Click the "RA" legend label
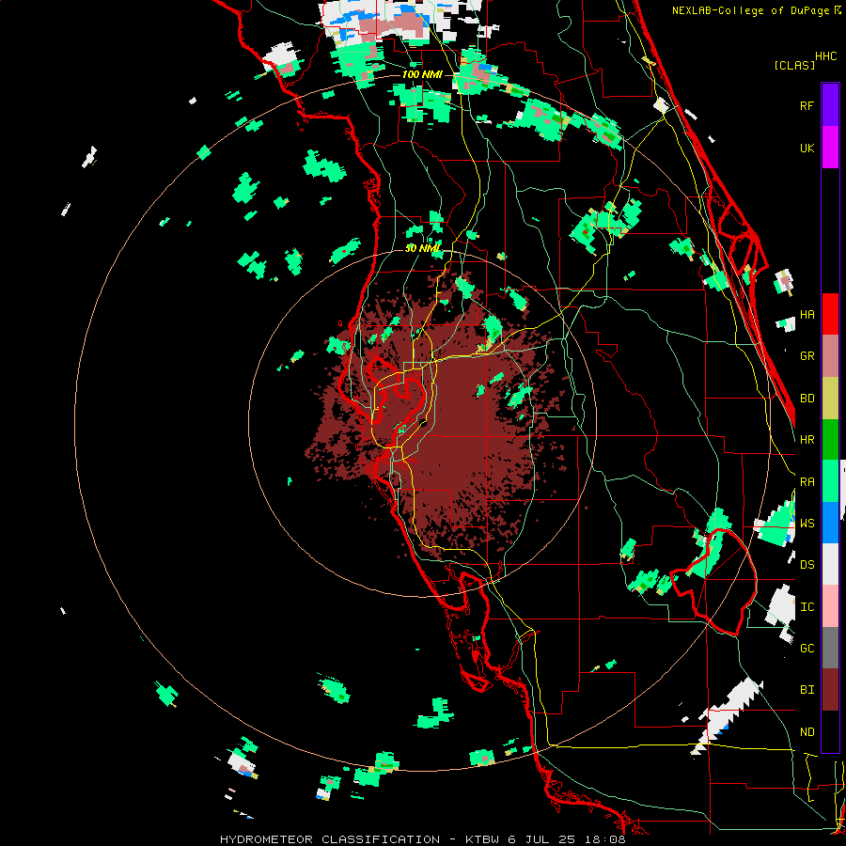Image resolution: width=846 pixels, height=846 pixels. tap(807, 482)
